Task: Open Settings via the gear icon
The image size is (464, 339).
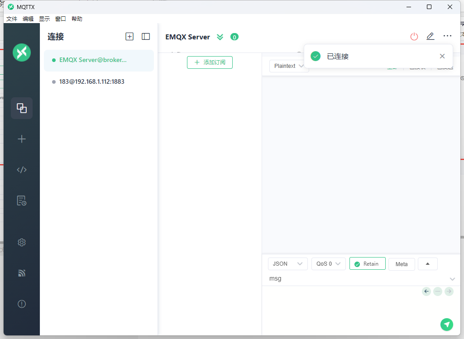Action: [x=22, y=243]
